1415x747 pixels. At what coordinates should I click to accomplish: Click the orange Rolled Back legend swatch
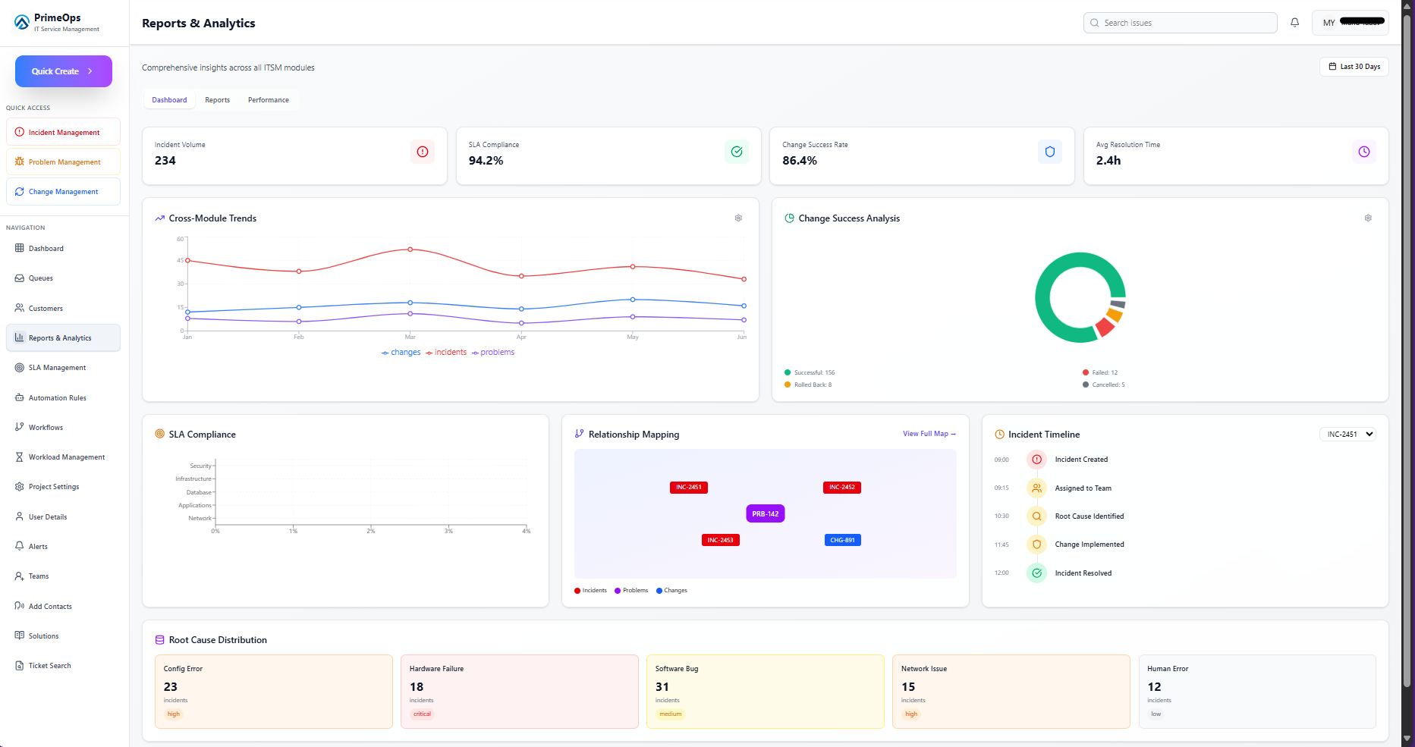pos(788,384)
